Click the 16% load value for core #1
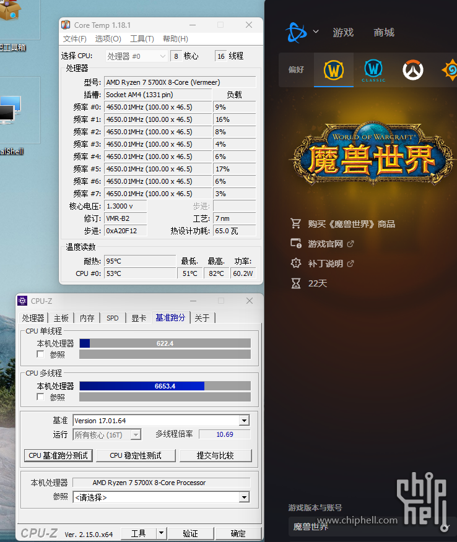The image size is (457, 542). point(235,119)
